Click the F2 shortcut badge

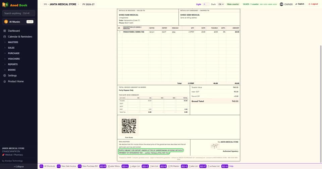click(58, 166)
